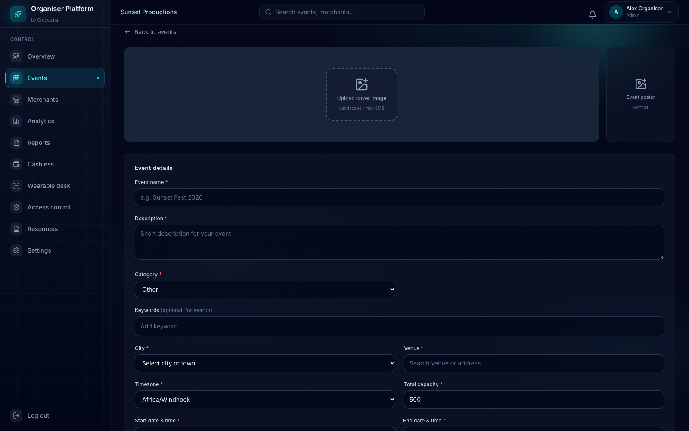This screenshot has width=689, height=431.
Task: Open the Overview page
Action: click(x=55, y=56)
